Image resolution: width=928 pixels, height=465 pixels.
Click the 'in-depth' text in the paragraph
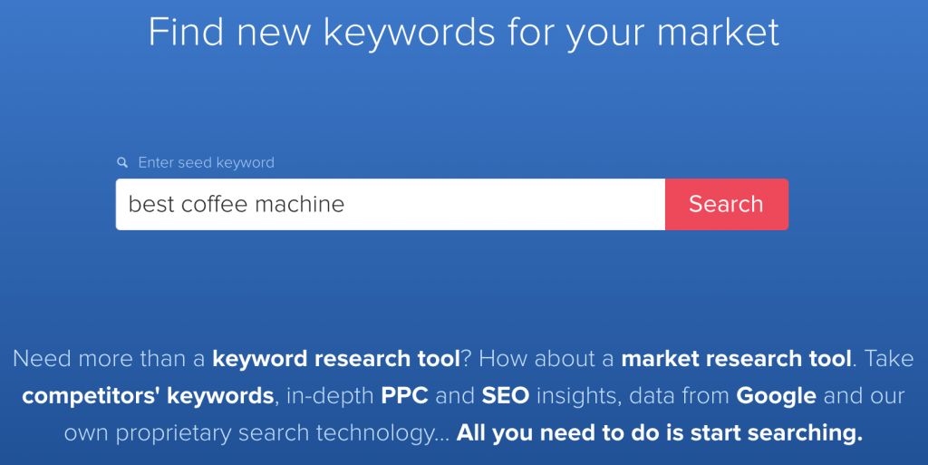[x=330, y=396]
